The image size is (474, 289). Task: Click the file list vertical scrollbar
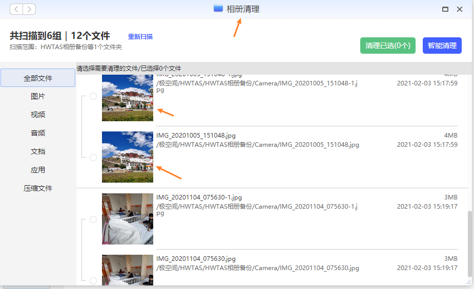click(470, 243)
